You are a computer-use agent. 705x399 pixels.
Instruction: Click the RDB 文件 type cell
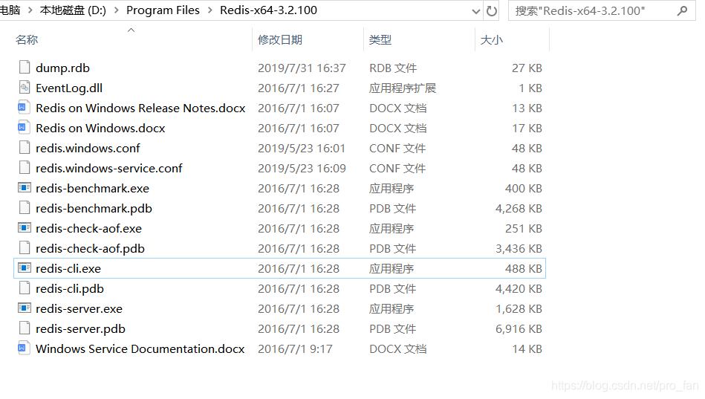[x=393, y=68]
